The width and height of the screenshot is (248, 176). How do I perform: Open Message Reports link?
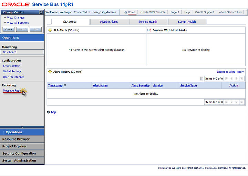point(13,91)
